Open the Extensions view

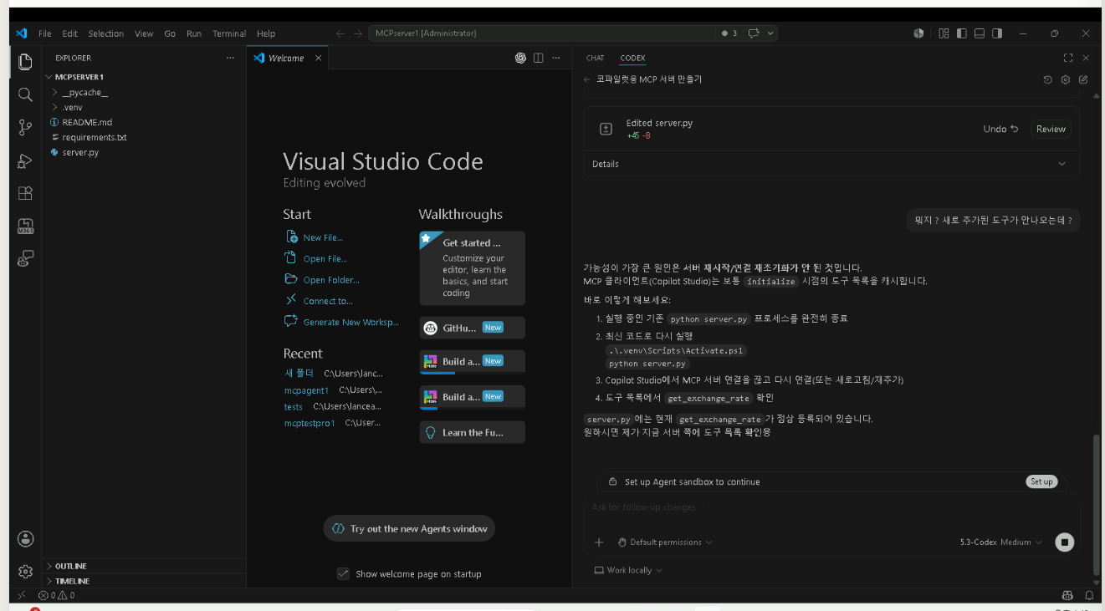tap(25, 193)
